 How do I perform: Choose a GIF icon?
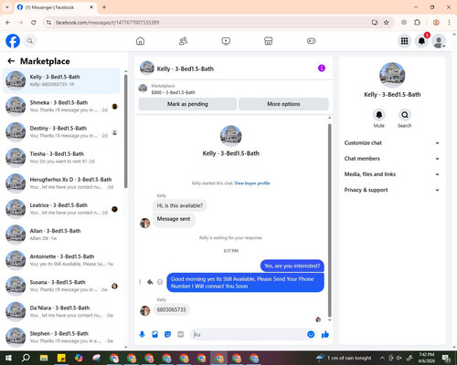[x=180, y=335]
